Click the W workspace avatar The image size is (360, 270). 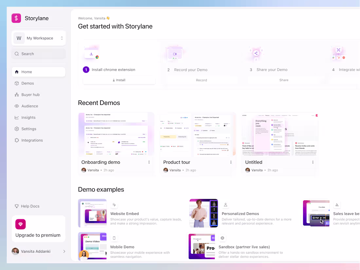(x=19, y=38)
